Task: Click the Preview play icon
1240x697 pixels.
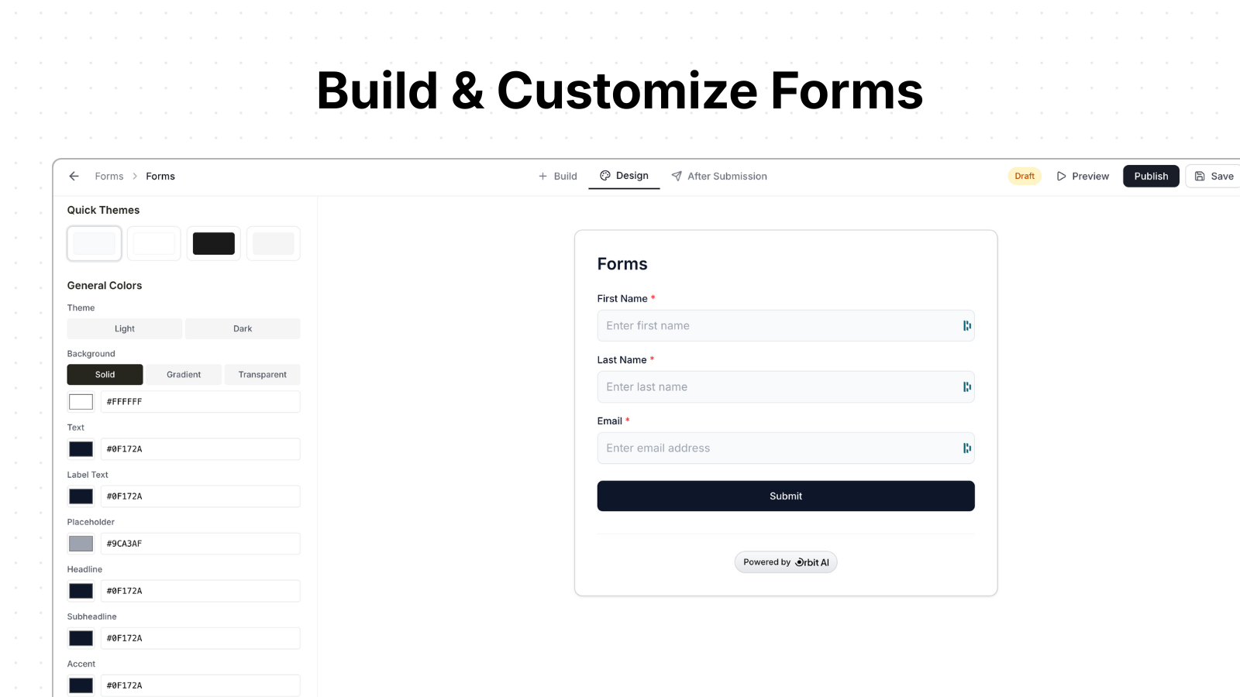Action: [1061, 176]
